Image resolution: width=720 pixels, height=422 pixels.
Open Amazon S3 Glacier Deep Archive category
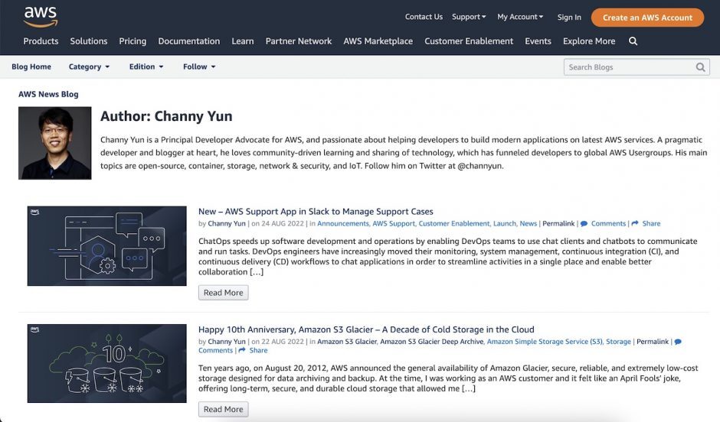(432, 342)
